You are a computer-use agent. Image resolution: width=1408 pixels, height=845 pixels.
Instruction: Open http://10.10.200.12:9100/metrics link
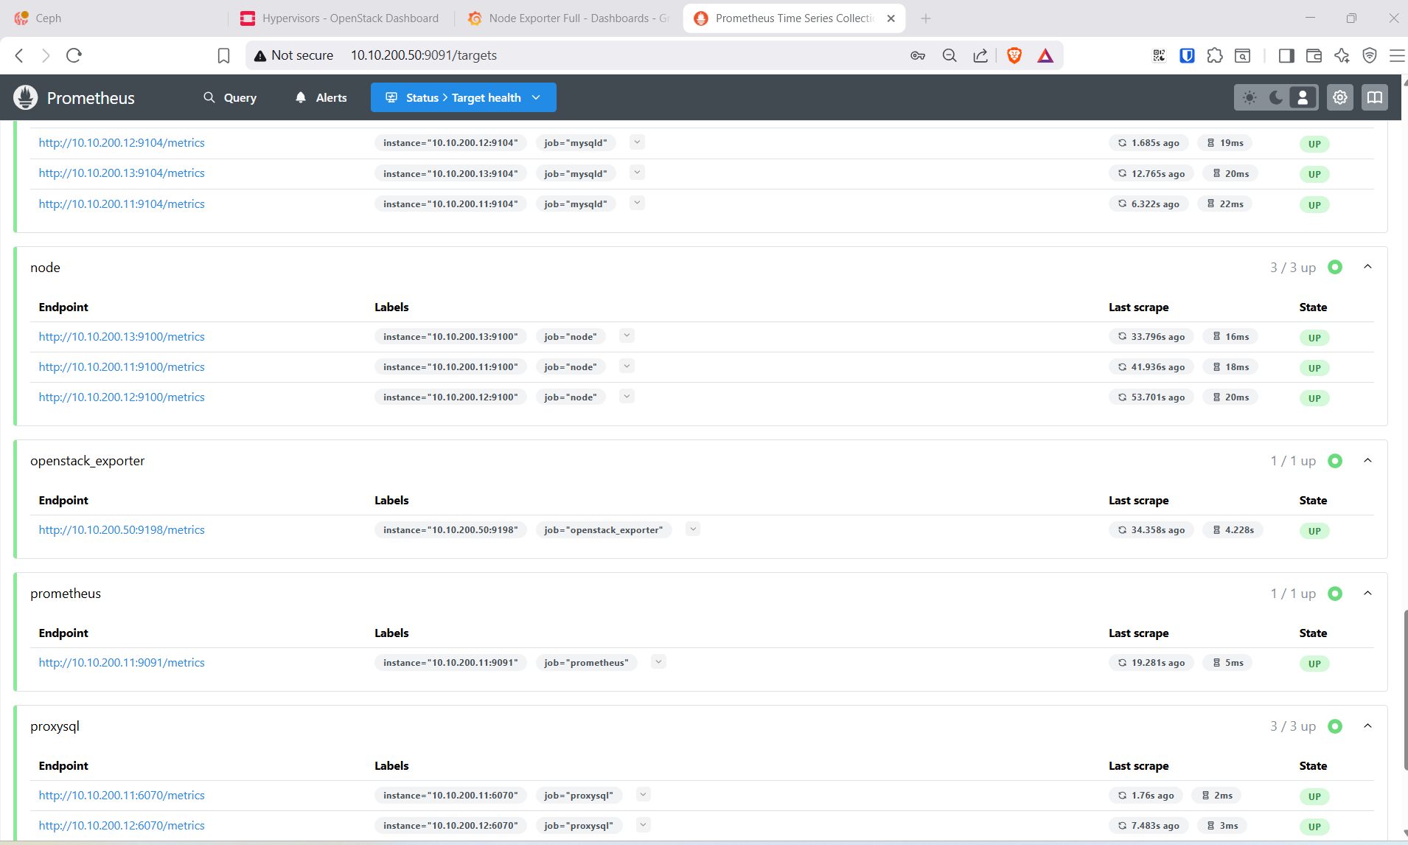click(x=122, y=397)
